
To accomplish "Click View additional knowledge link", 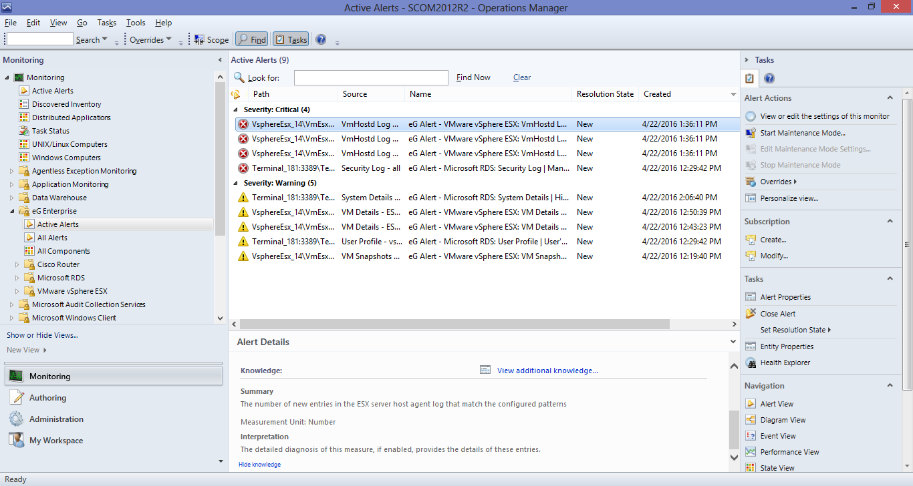I will [x=547, y=371].
